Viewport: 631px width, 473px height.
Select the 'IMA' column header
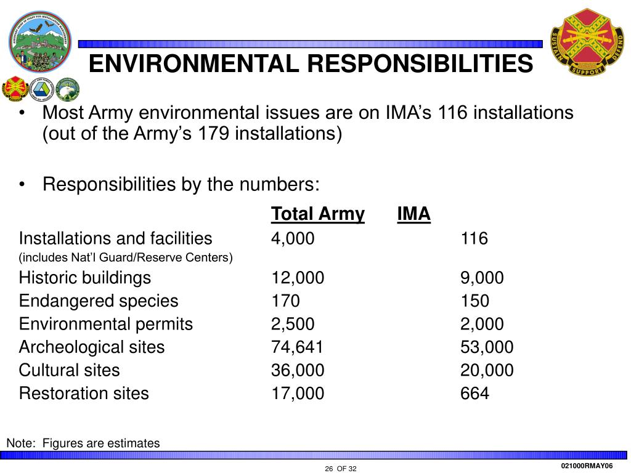pos(413,214)
